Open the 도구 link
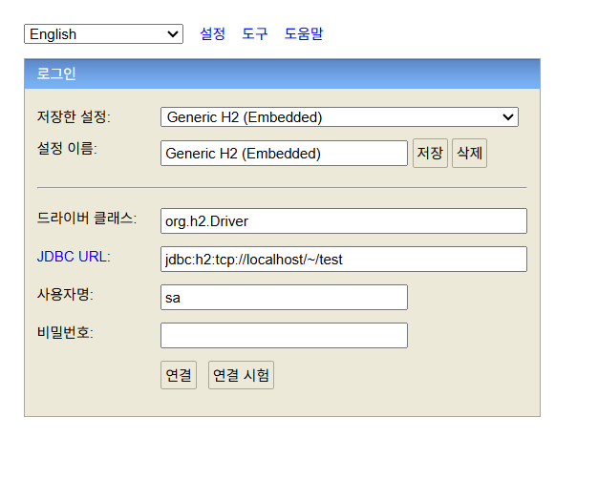Image resolution: width=598 pixels, height=480 pixels. coord(255,34)
